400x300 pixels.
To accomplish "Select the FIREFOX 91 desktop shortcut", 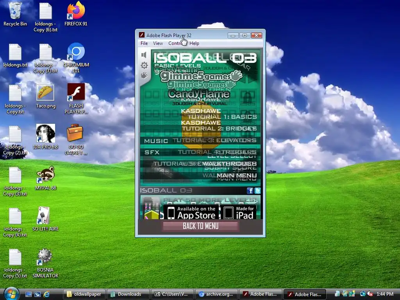I will point(76,14).
